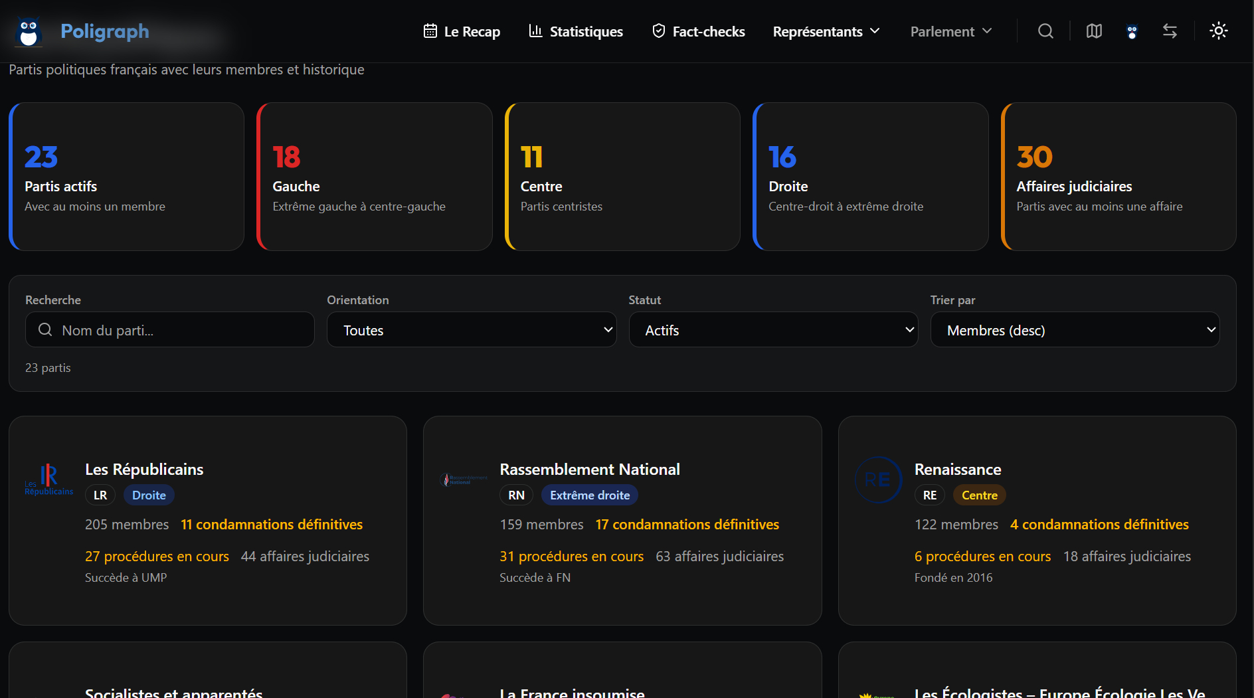Click the Poligraph owl logo
This screenshot has width=1254, height=698.
(29, 32)
